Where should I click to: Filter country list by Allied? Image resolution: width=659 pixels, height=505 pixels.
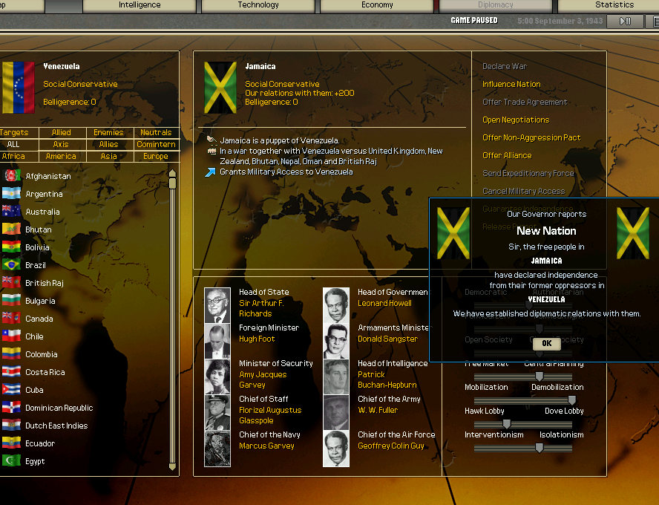click(x=62, y=132)
